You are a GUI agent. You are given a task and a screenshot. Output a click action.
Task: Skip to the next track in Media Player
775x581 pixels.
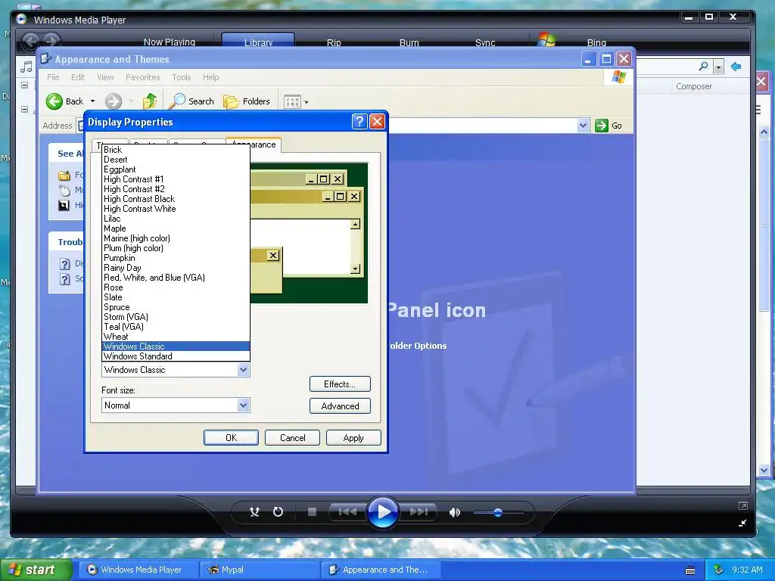pos(418,512)
